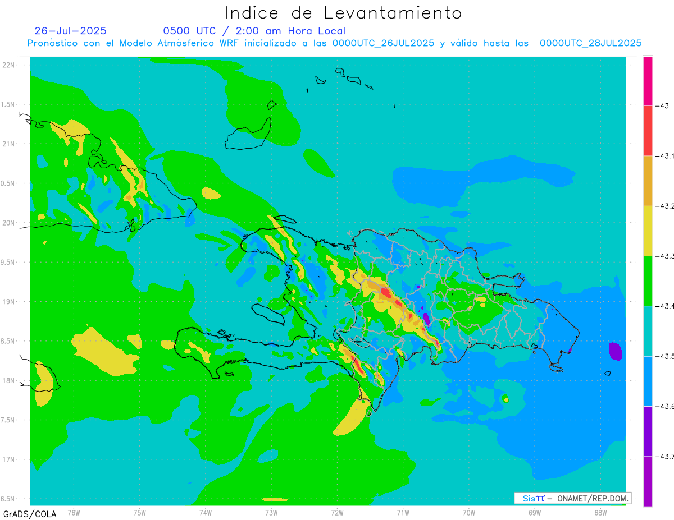The image size is (674, 520).
Task: Select color scale value "-43"
Action: pos(663,105)
